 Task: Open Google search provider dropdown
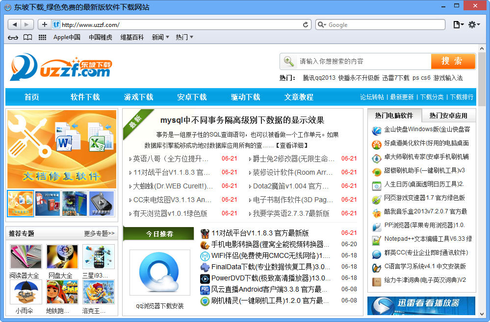point(322,24)
